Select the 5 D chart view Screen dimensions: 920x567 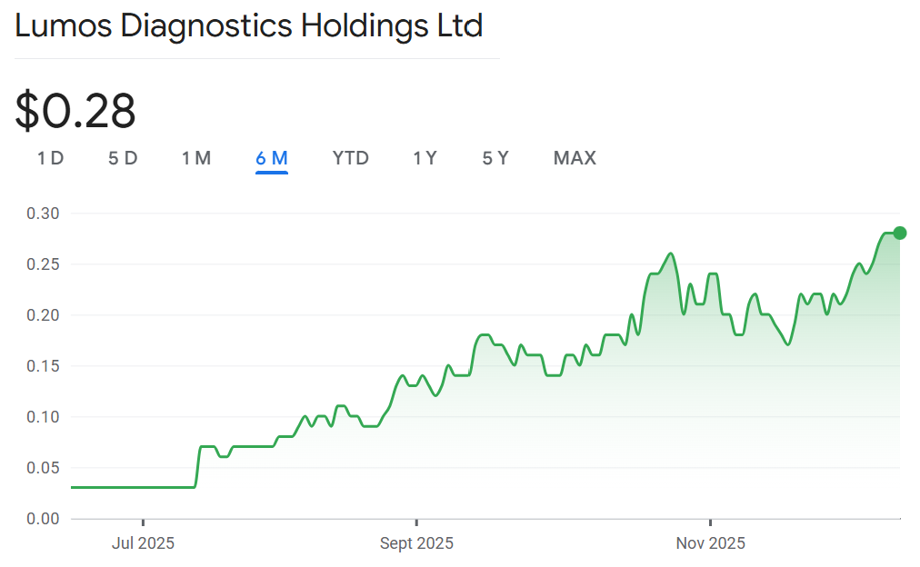click(122, 157)
